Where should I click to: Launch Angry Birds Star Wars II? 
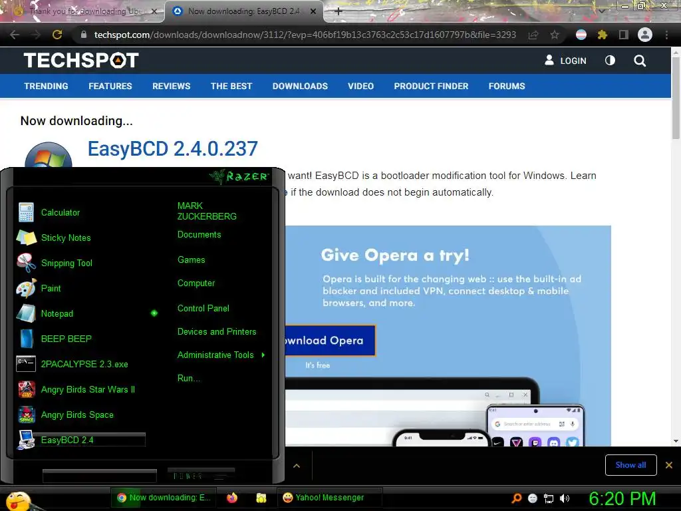pos(76,389)
